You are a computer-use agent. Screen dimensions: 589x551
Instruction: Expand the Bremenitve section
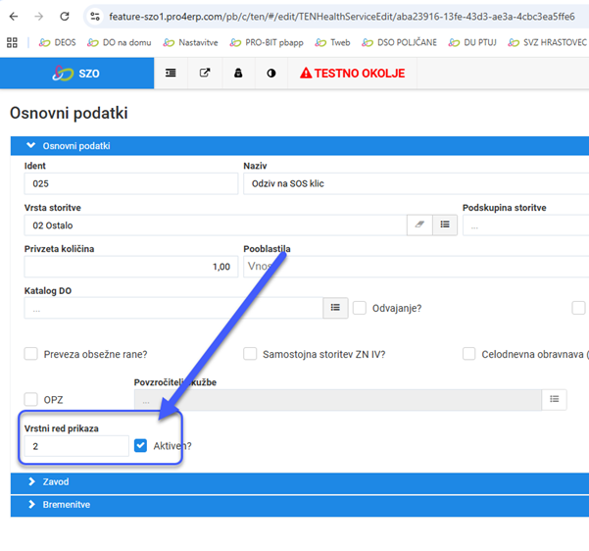coord(299,505)
